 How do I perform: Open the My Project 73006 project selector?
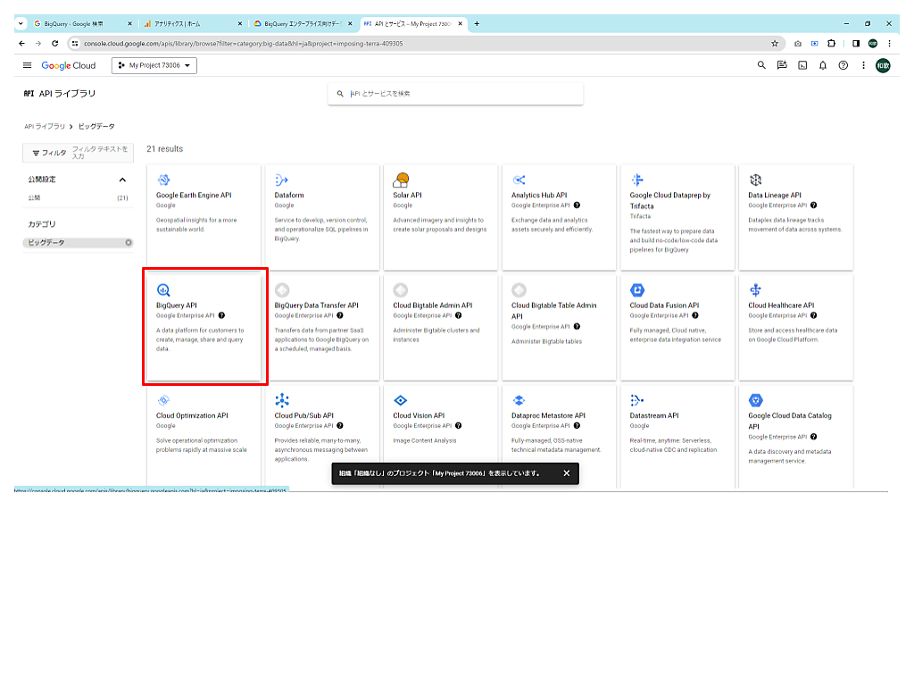coord(154,65)
